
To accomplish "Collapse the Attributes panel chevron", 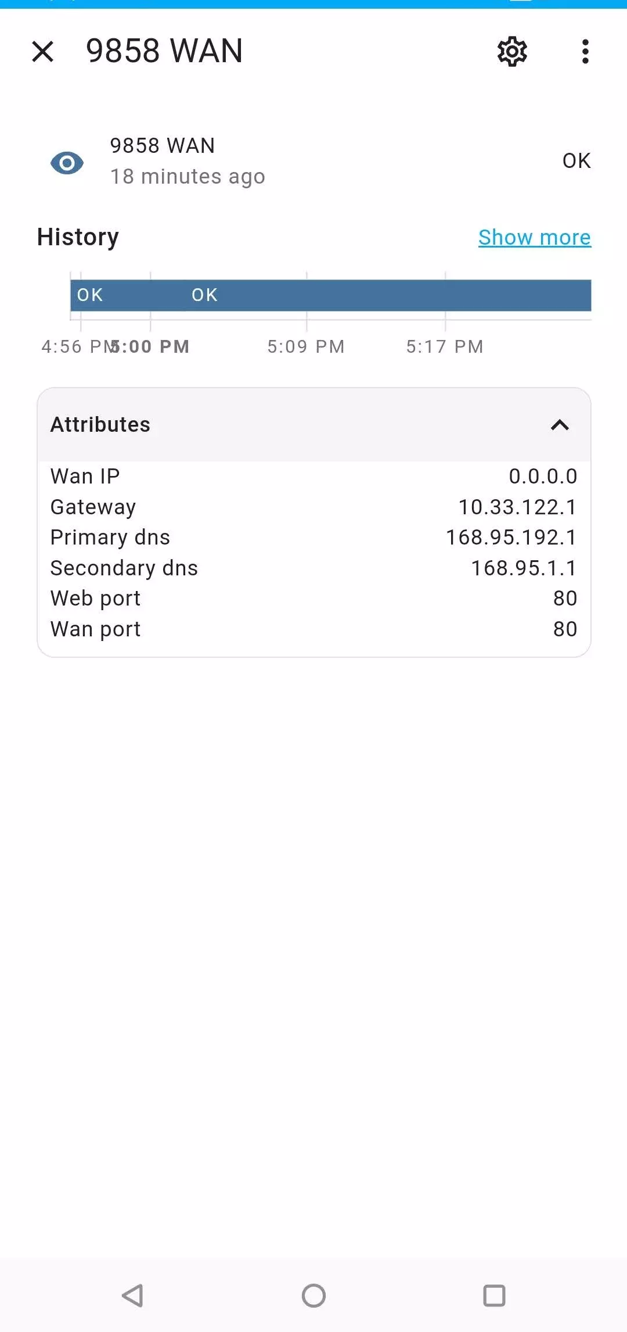I will pyautogui.click(x=560, y=425).
